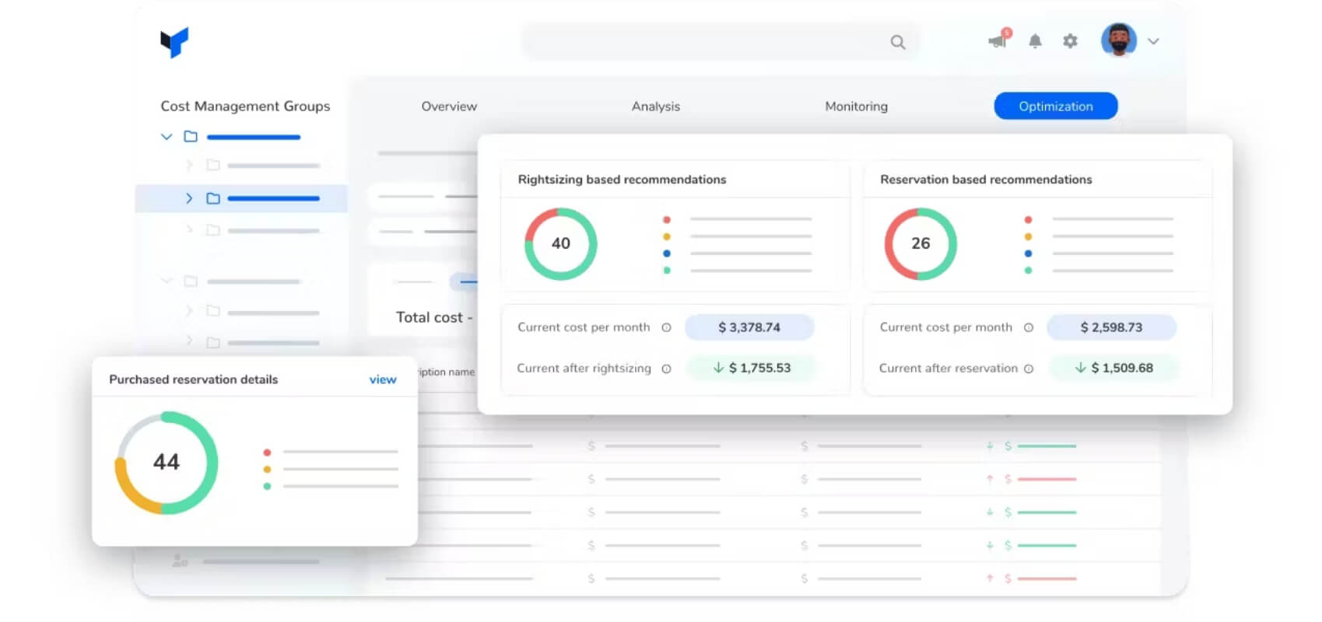
Task: Click the Rightsizing based recommendations heading
Action: 622,180
